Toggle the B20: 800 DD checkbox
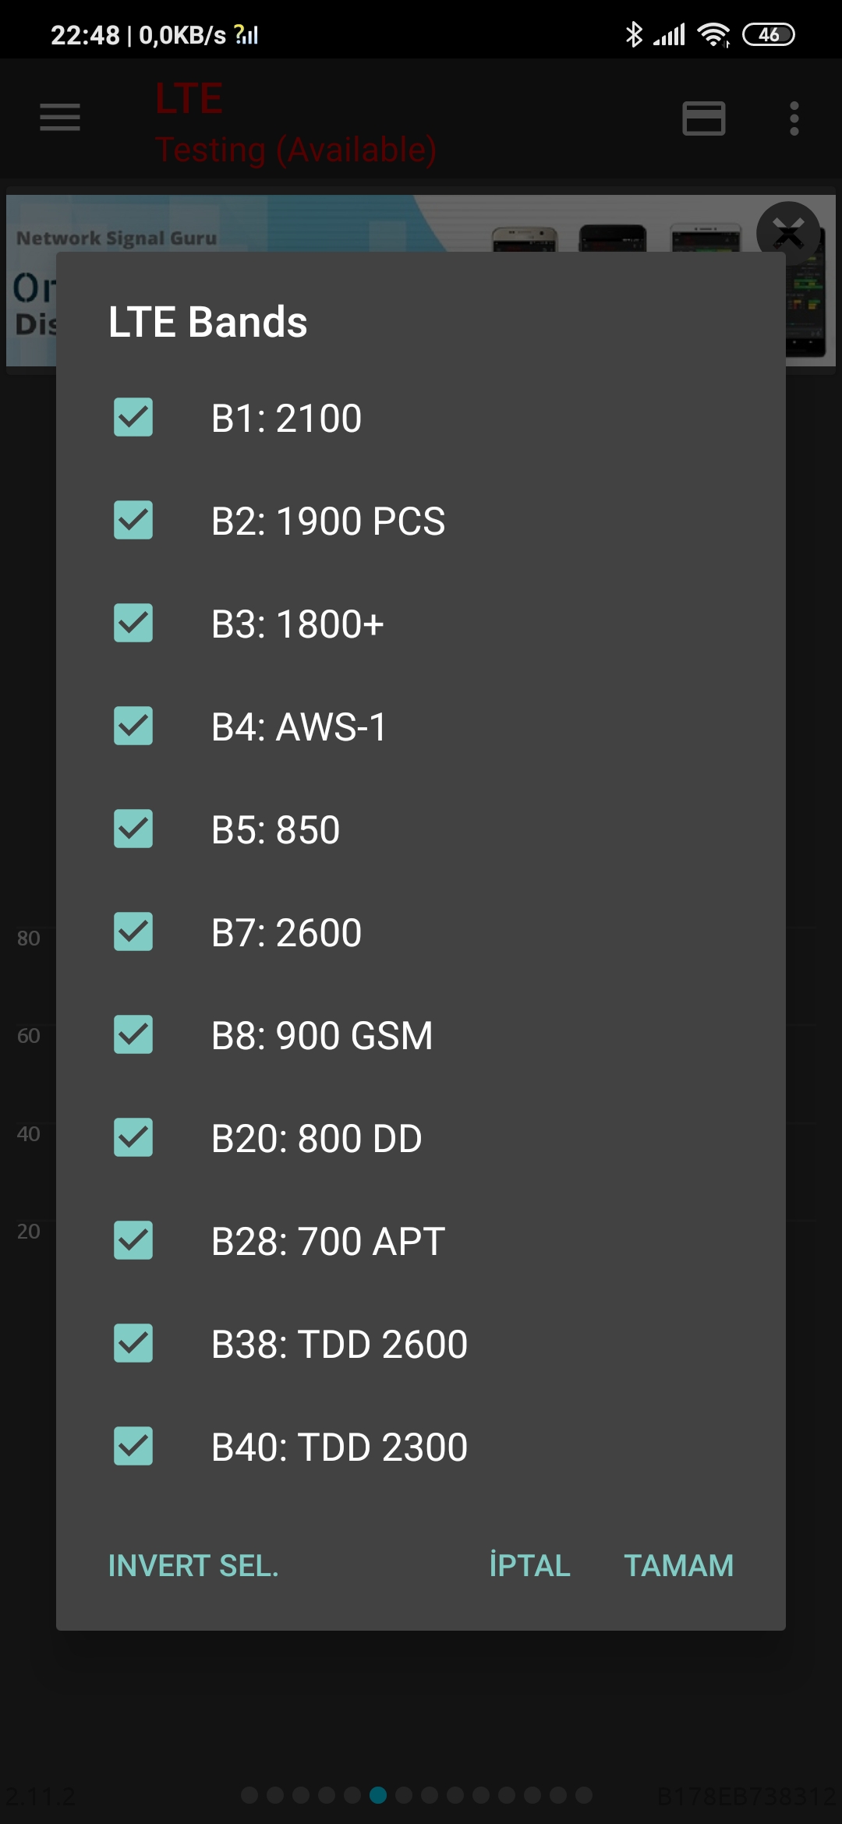This screenshot has width=842, height=1824. pos(133,1138)
